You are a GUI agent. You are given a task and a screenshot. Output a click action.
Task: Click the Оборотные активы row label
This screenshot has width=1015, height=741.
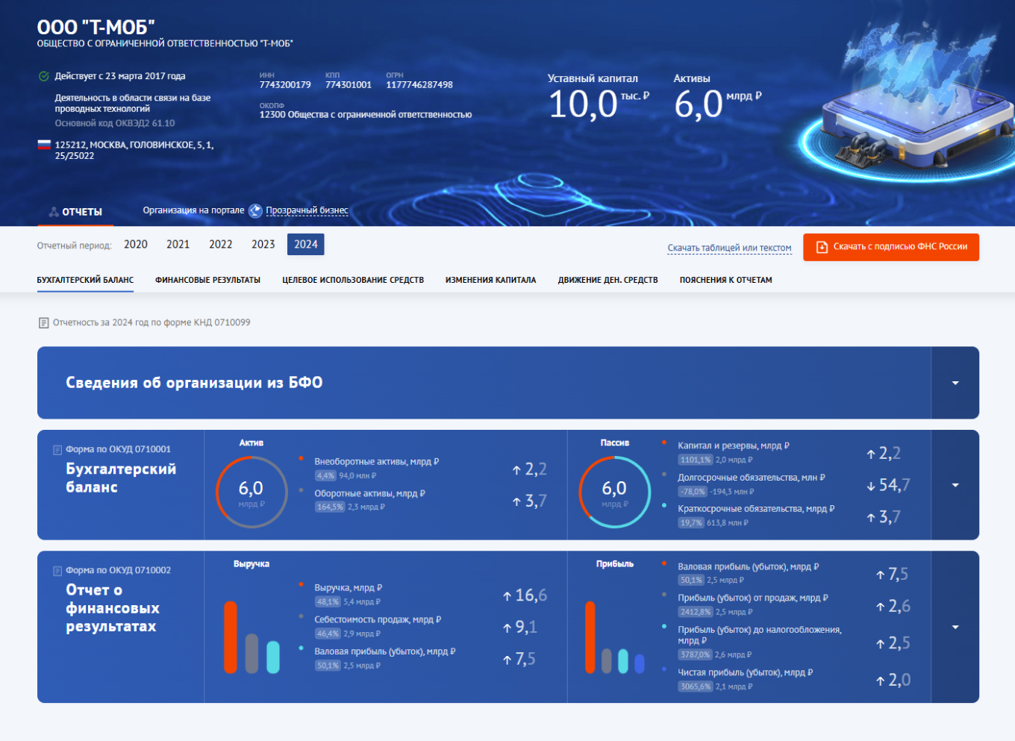tap(370, 494)
